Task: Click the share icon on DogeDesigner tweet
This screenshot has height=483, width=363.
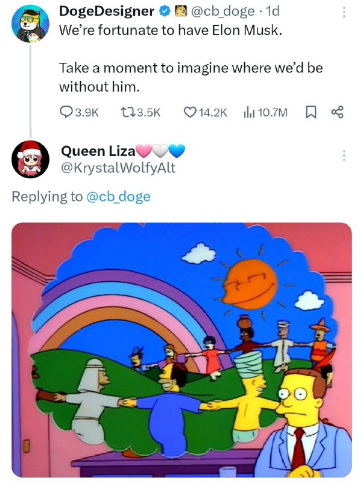Action: (337, 112)
